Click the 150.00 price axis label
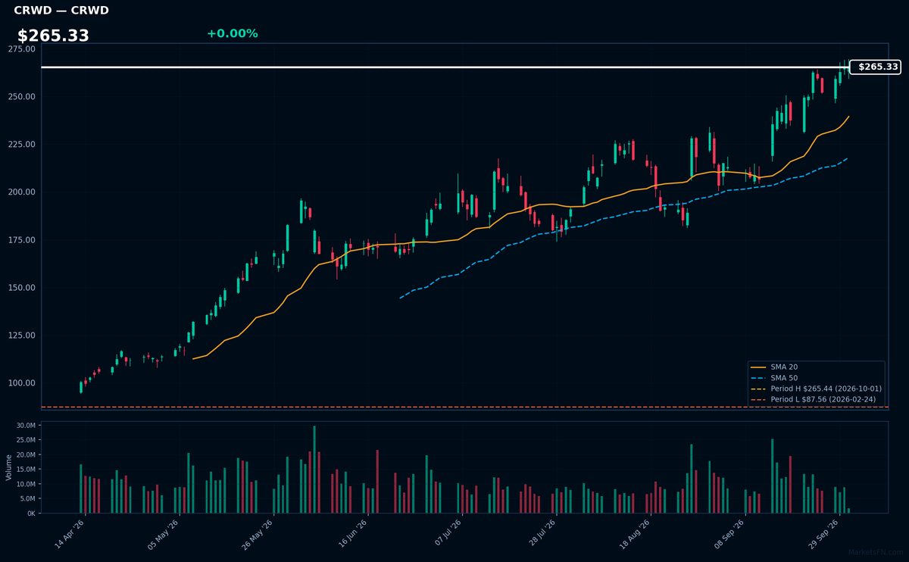Screen dimensions: 909x562 [22, 288]
